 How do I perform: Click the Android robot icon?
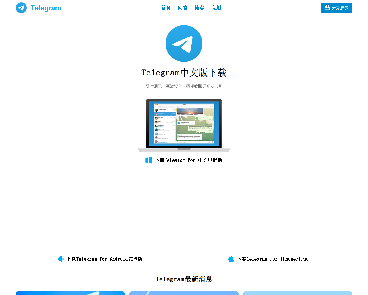pyautogui.click(x=61, y=259)
